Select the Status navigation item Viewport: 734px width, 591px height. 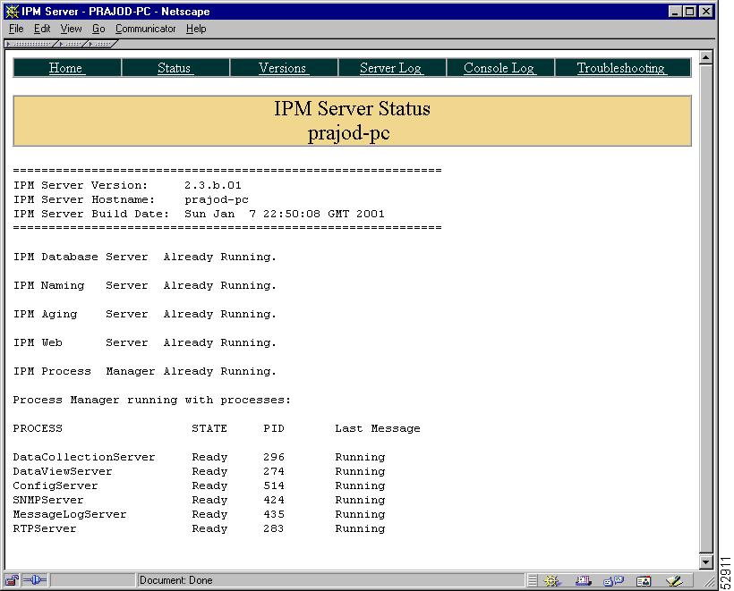pyautogui.click(x=175, y=67)
